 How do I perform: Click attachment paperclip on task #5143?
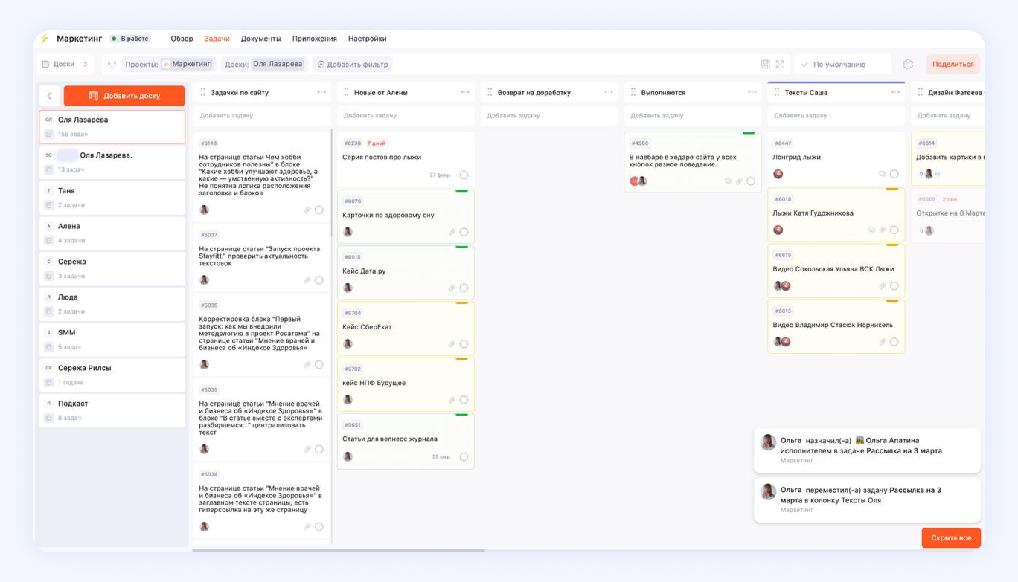[x=307, y=210]
